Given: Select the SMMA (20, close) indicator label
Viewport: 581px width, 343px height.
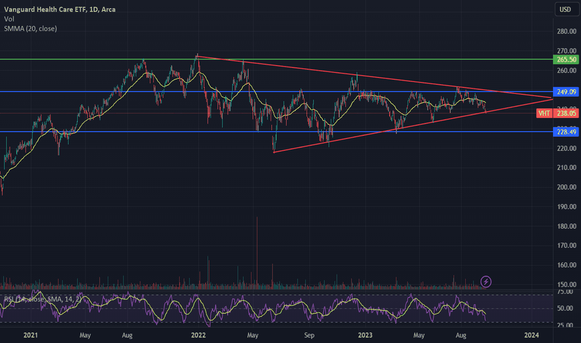Looking at the screenshot, I should tap(31, 29).
